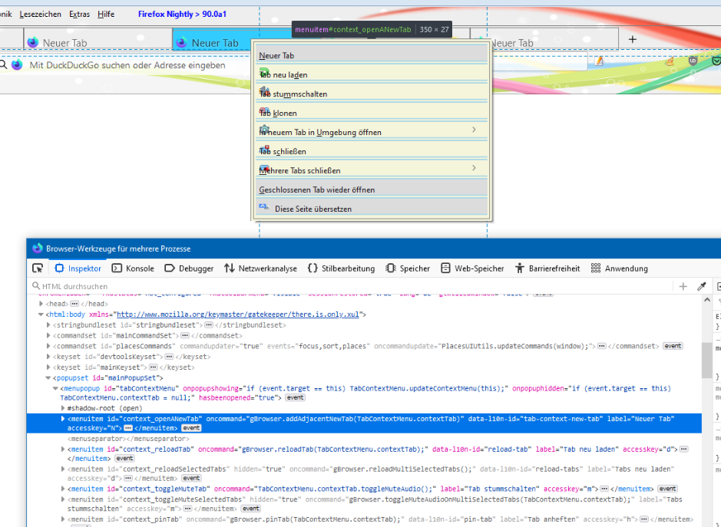This screenshot has width=721, height=527.
Task: Toggle the event badge on the tabContextMenu menupopup
Action: tap(295, 398)
